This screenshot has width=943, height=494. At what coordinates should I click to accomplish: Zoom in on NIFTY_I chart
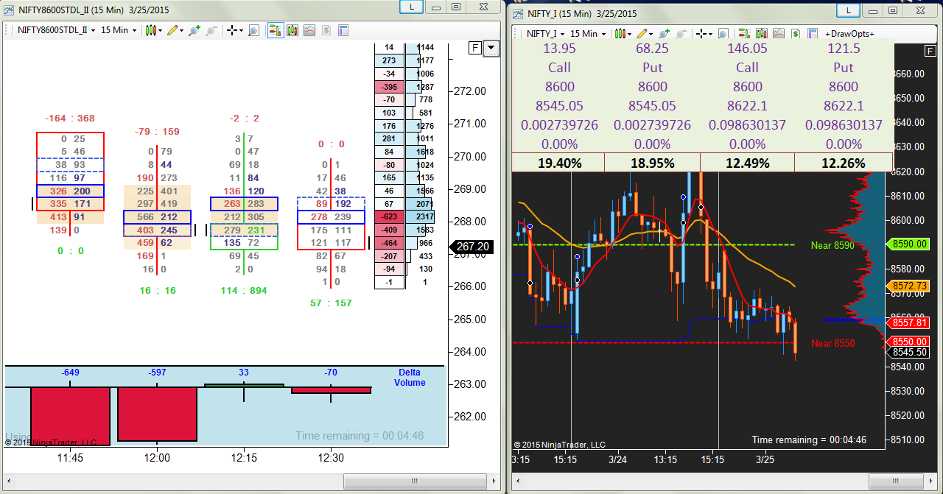pyautogui.click(x=665, y=33)
